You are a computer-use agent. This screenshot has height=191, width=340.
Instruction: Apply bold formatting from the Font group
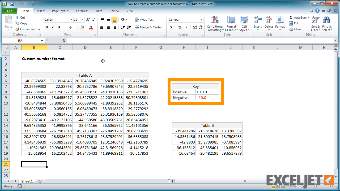(46, 27)
